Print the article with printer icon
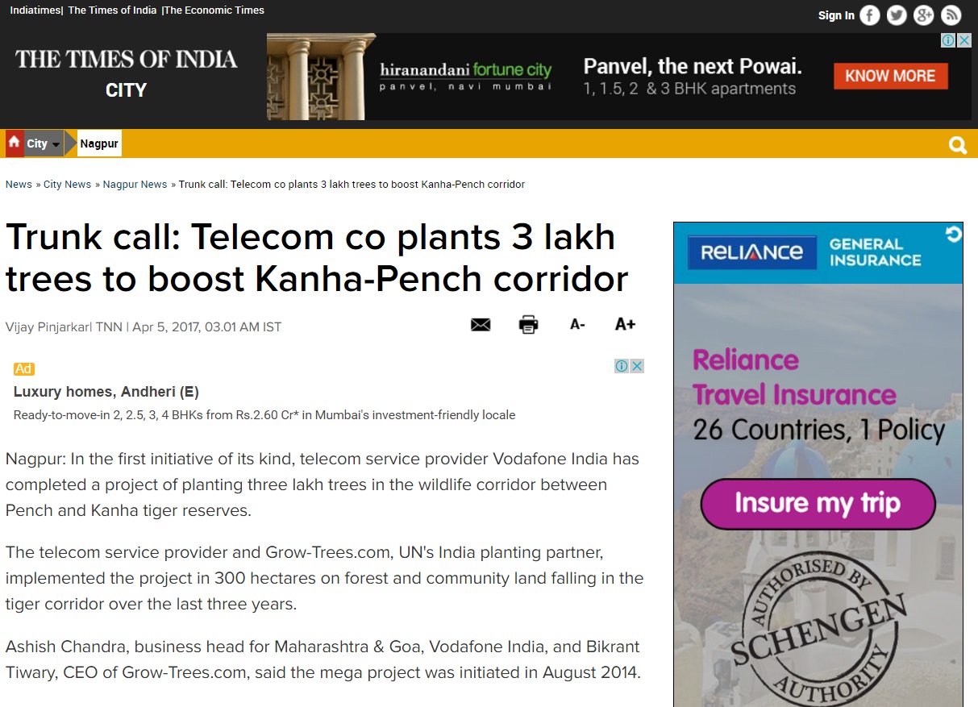 point(528,325)
